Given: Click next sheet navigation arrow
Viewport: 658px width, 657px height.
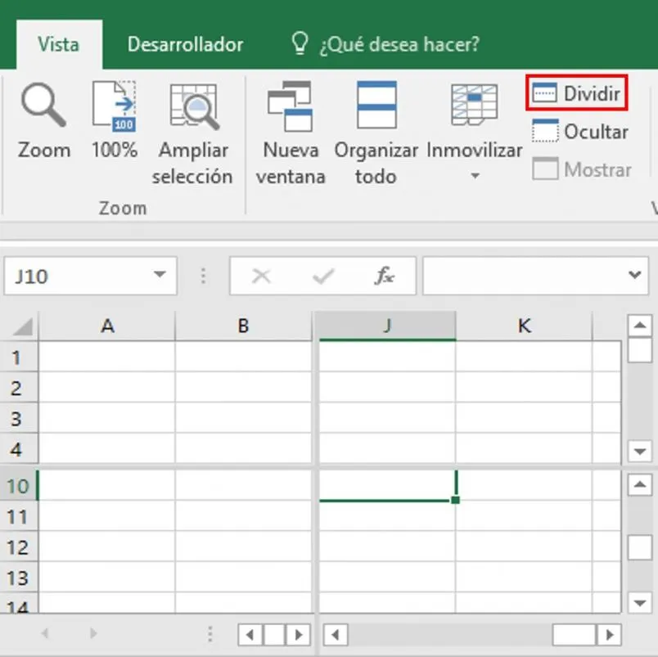Looking at the screenshot, I should click(93, 633).
